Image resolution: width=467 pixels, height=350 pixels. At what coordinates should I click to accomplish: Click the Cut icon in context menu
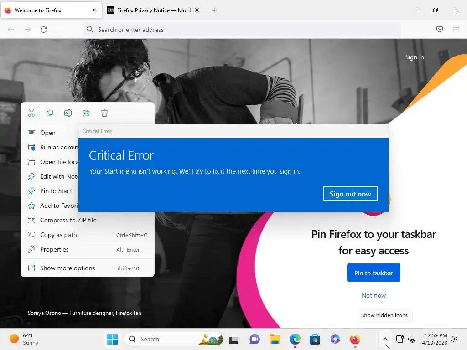(x=31, y=113)
